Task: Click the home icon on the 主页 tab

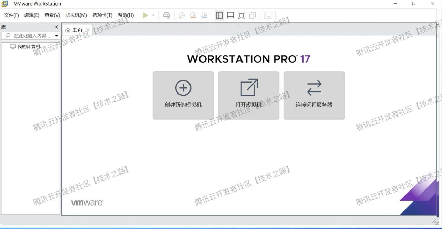Action: 68,30
